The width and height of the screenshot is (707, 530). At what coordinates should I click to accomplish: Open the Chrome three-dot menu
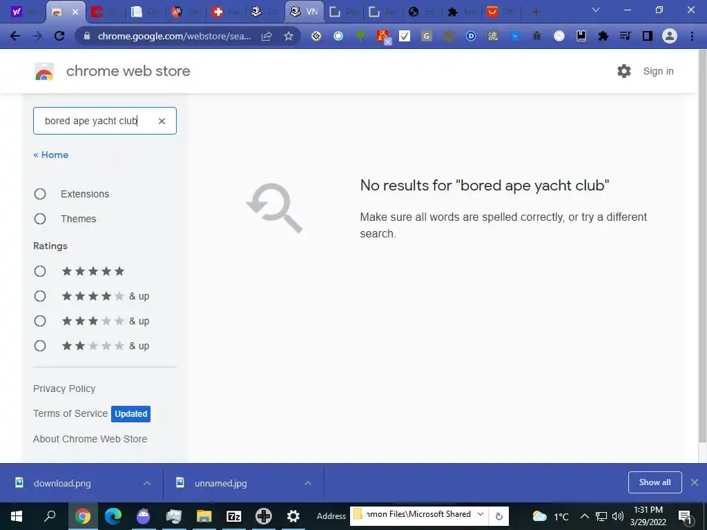tap(692, 36)
